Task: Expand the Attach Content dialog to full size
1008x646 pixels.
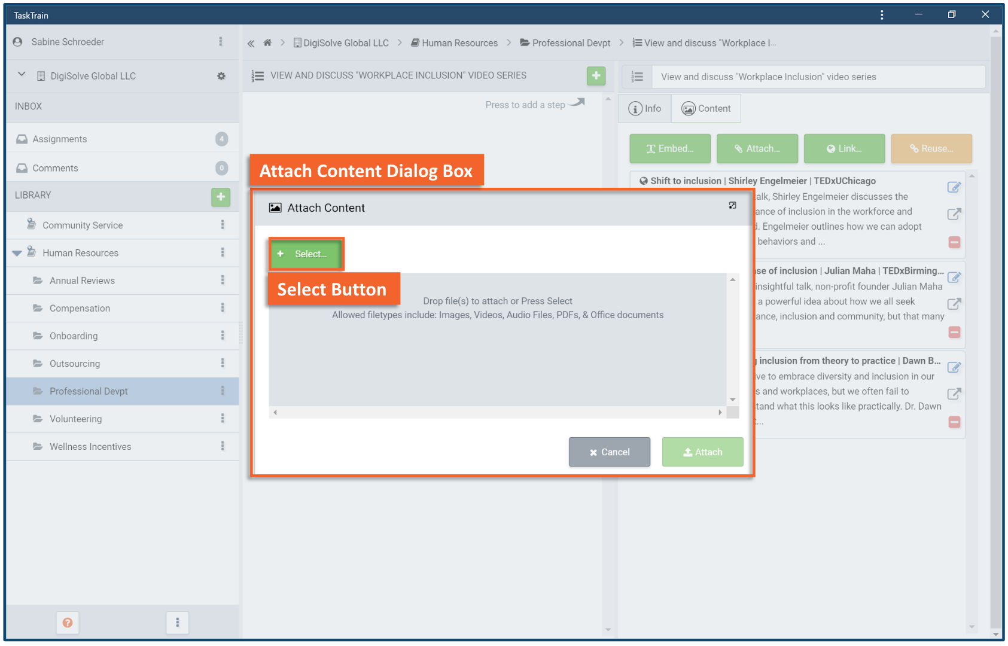Action: (x=732, y=206)
